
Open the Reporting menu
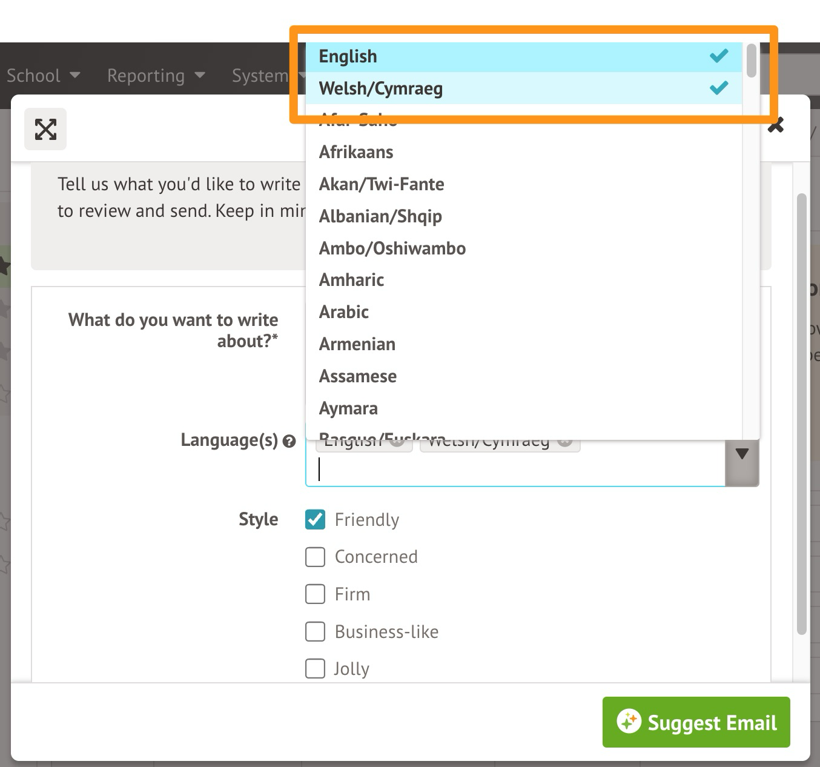click(156, 76)
